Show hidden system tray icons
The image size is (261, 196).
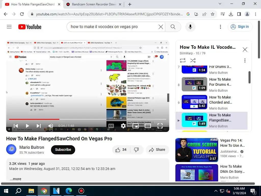click(x=216, y=191)
